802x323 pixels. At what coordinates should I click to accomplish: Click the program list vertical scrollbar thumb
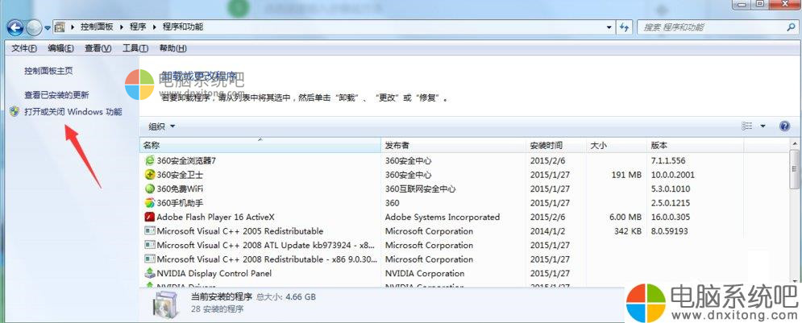(794, 168)
